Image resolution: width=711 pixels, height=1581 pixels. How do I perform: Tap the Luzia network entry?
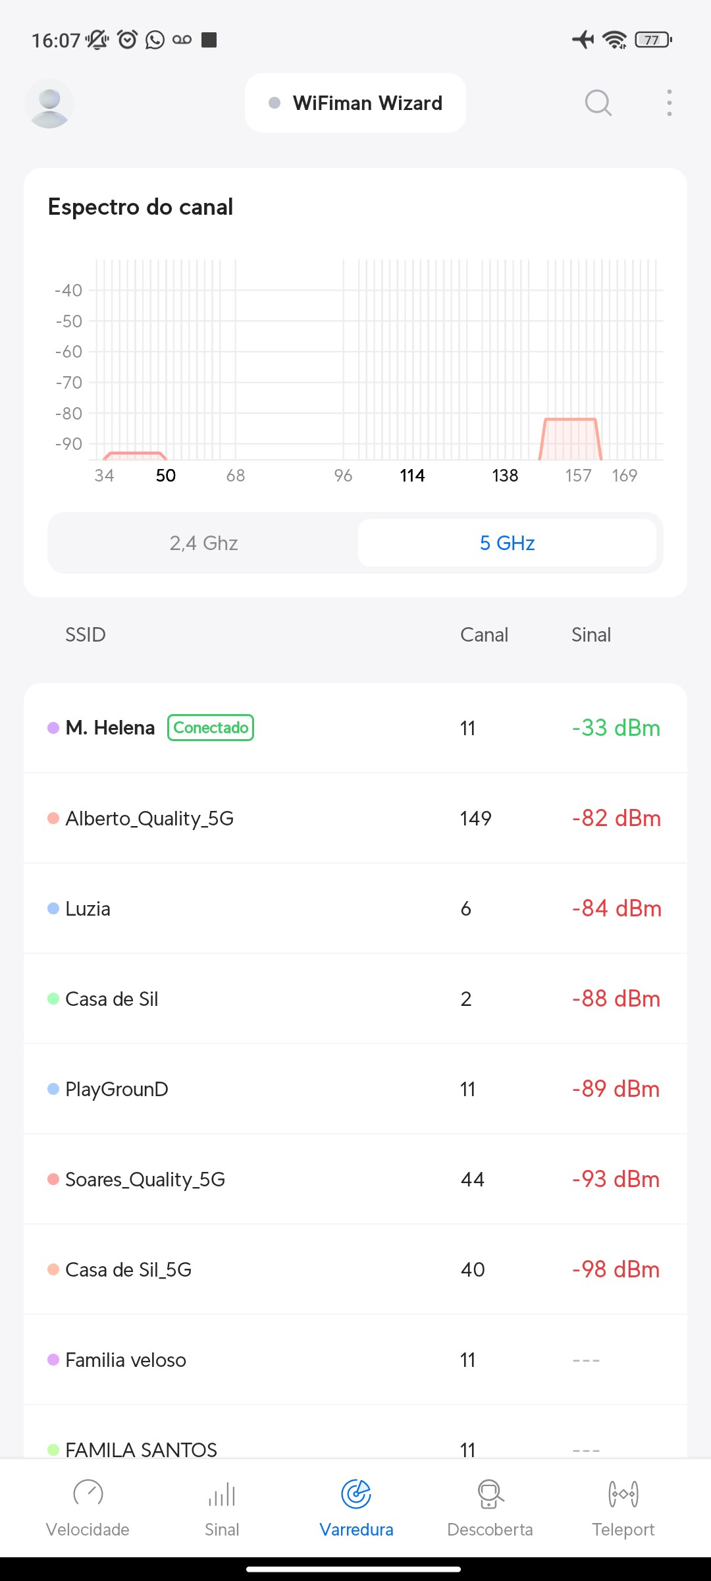click(x=355, y=908)
